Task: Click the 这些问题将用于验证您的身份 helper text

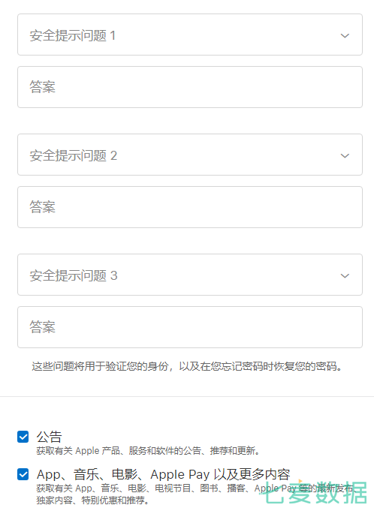Action: 186,366
